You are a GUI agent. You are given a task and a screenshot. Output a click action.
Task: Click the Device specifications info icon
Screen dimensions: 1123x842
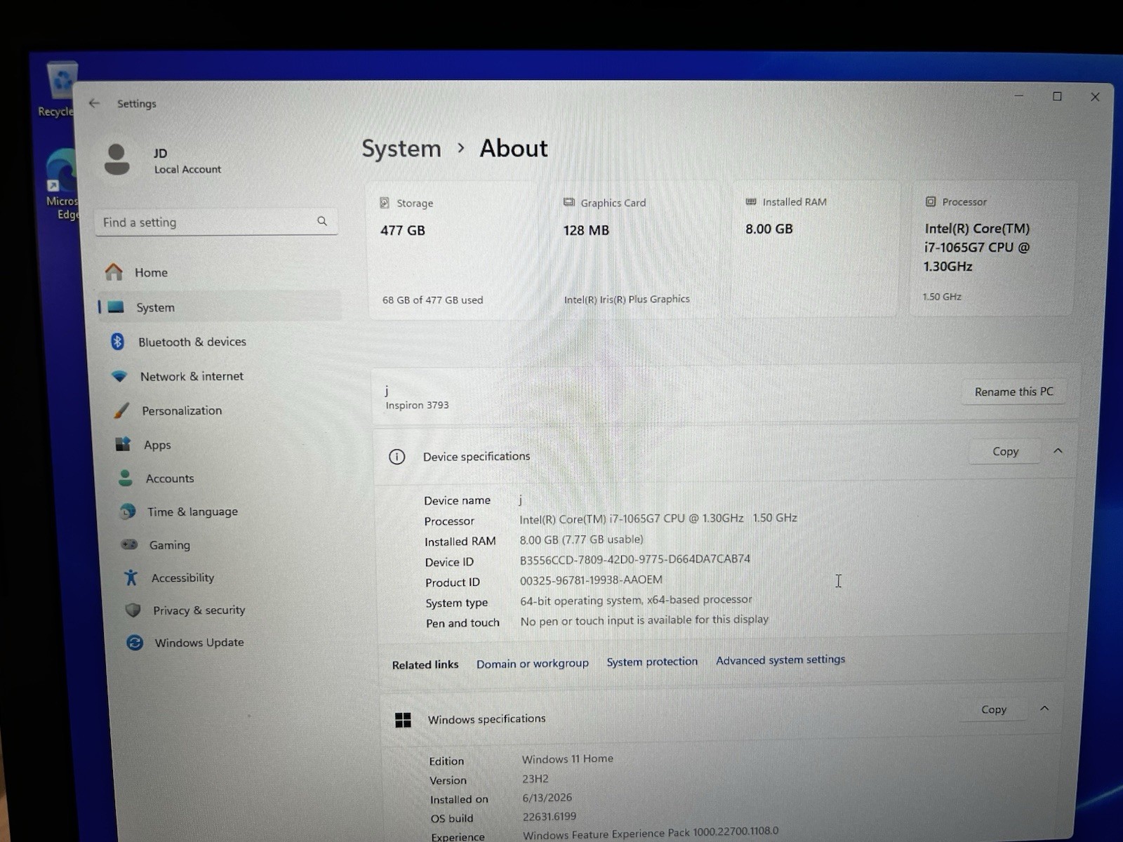397,457
